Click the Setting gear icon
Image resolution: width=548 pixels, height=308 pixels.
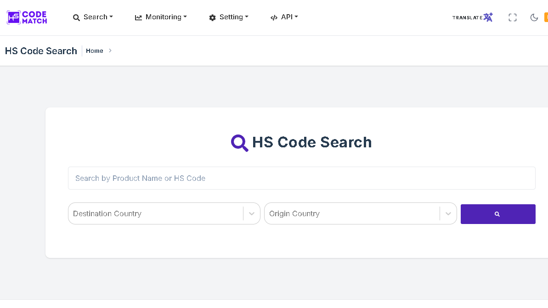coord(212,17)
